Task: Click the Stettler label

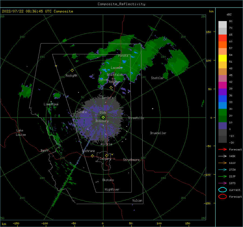Action: [x=157, y=78]
